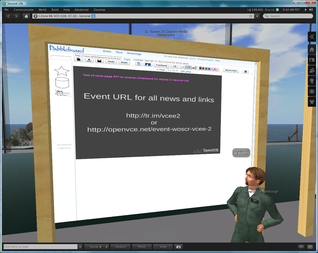
Task: Click the document insert icon in Dabbleboard toolbar
Action: click(139, 64)
